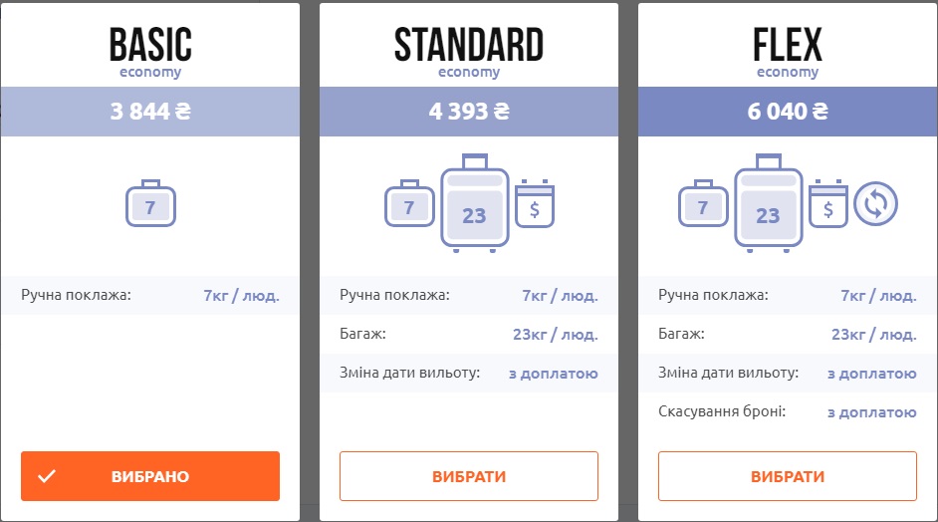Click the 23kg suitcase icon in Flex
The width and height of the screenshot is (938, 522).
768,204
